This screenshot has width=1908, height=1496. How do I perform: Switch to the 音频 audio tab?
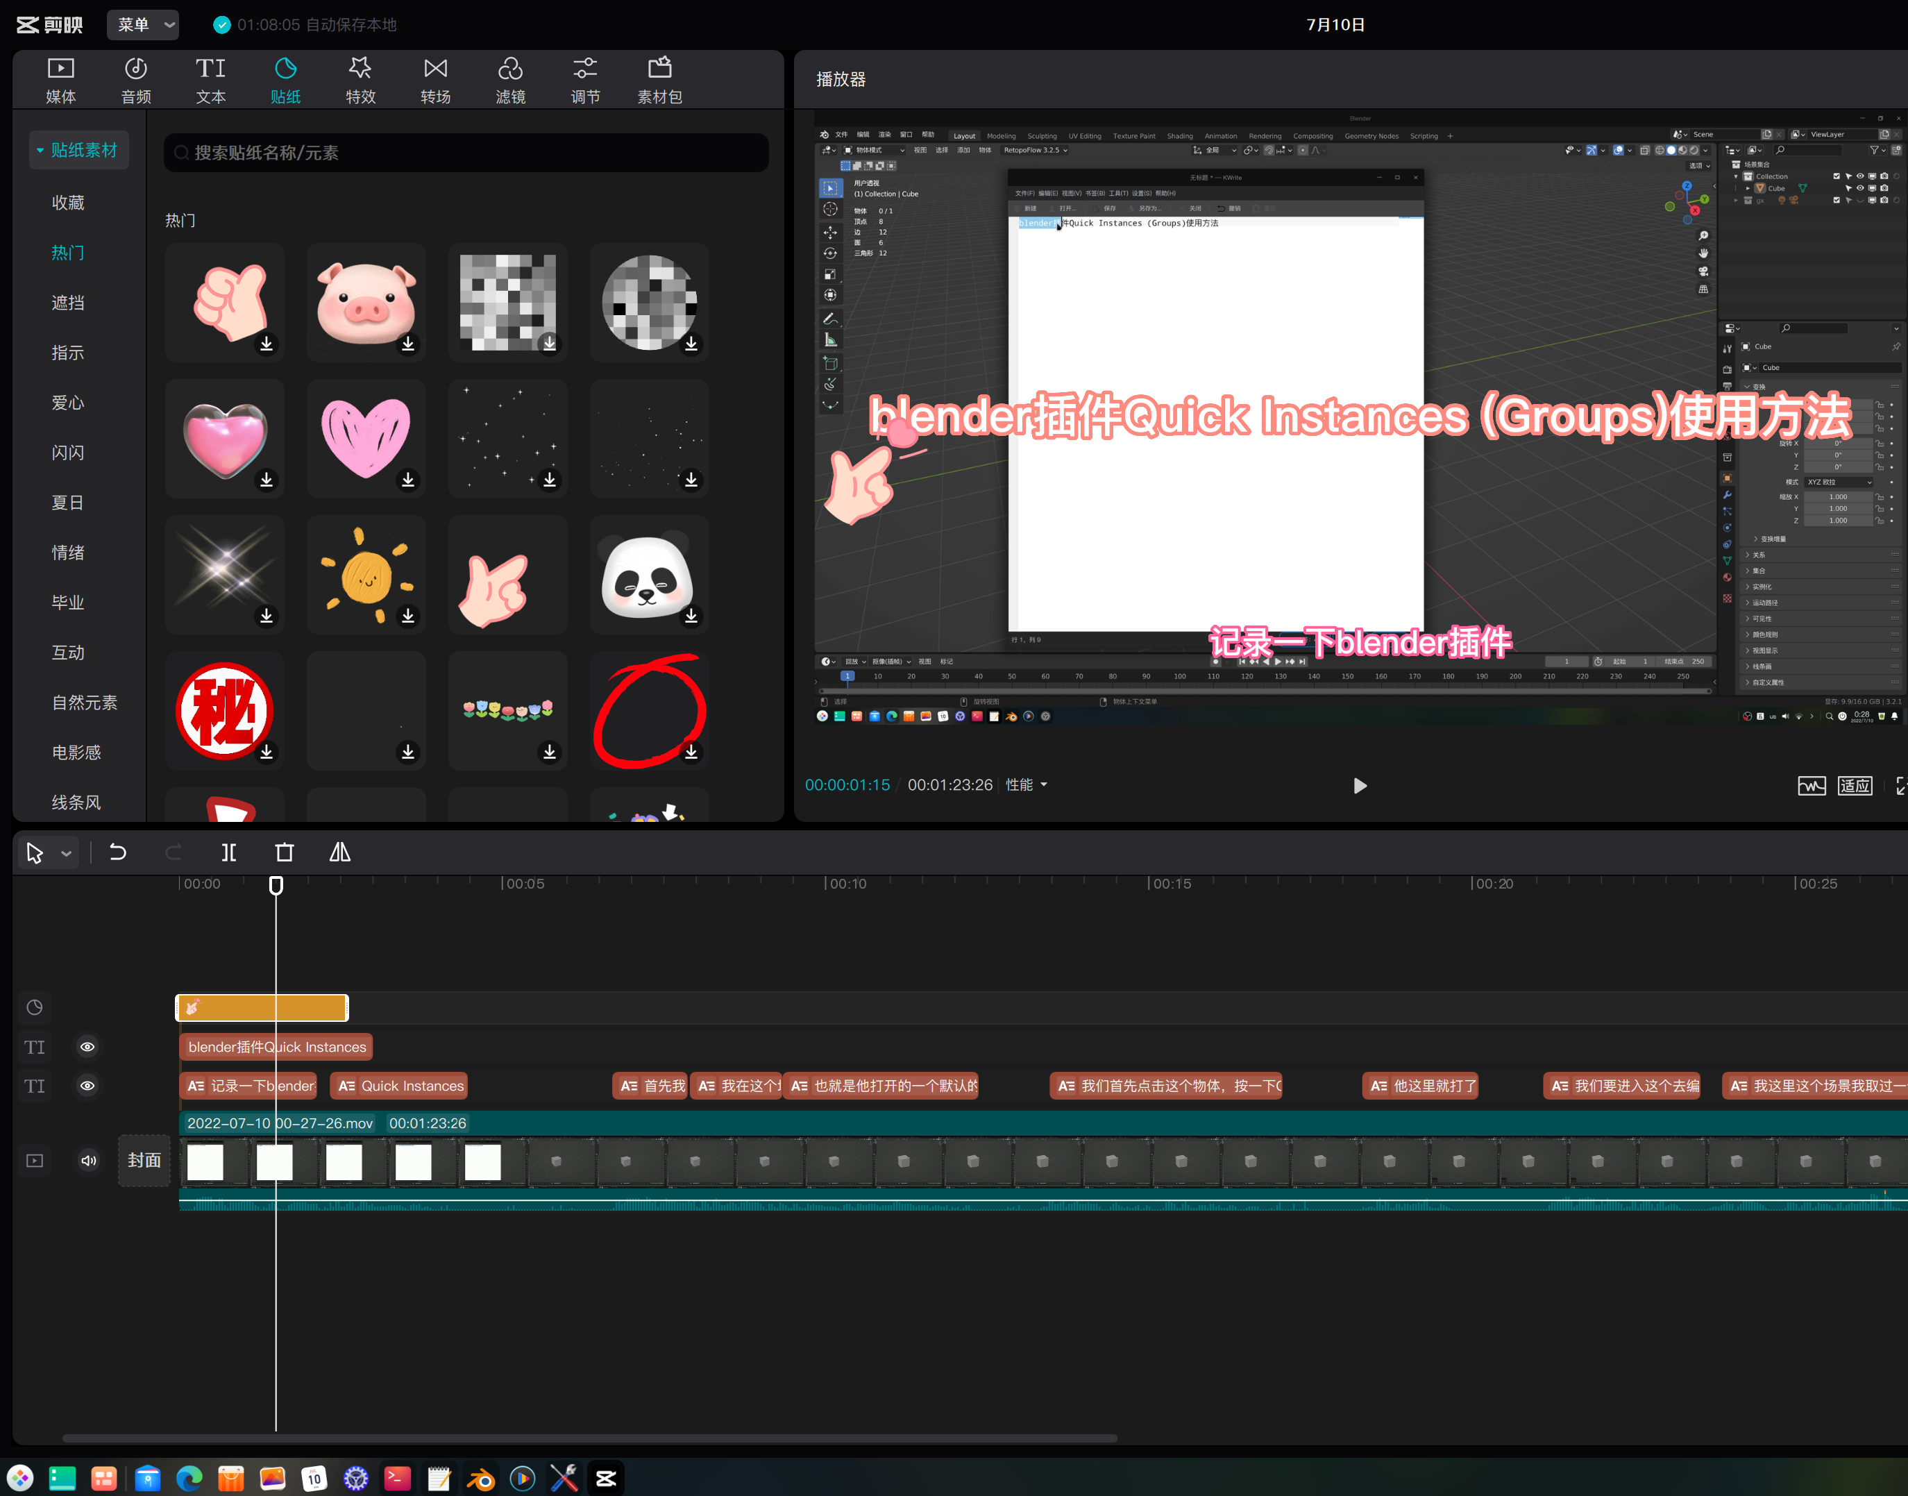(136, 81)
